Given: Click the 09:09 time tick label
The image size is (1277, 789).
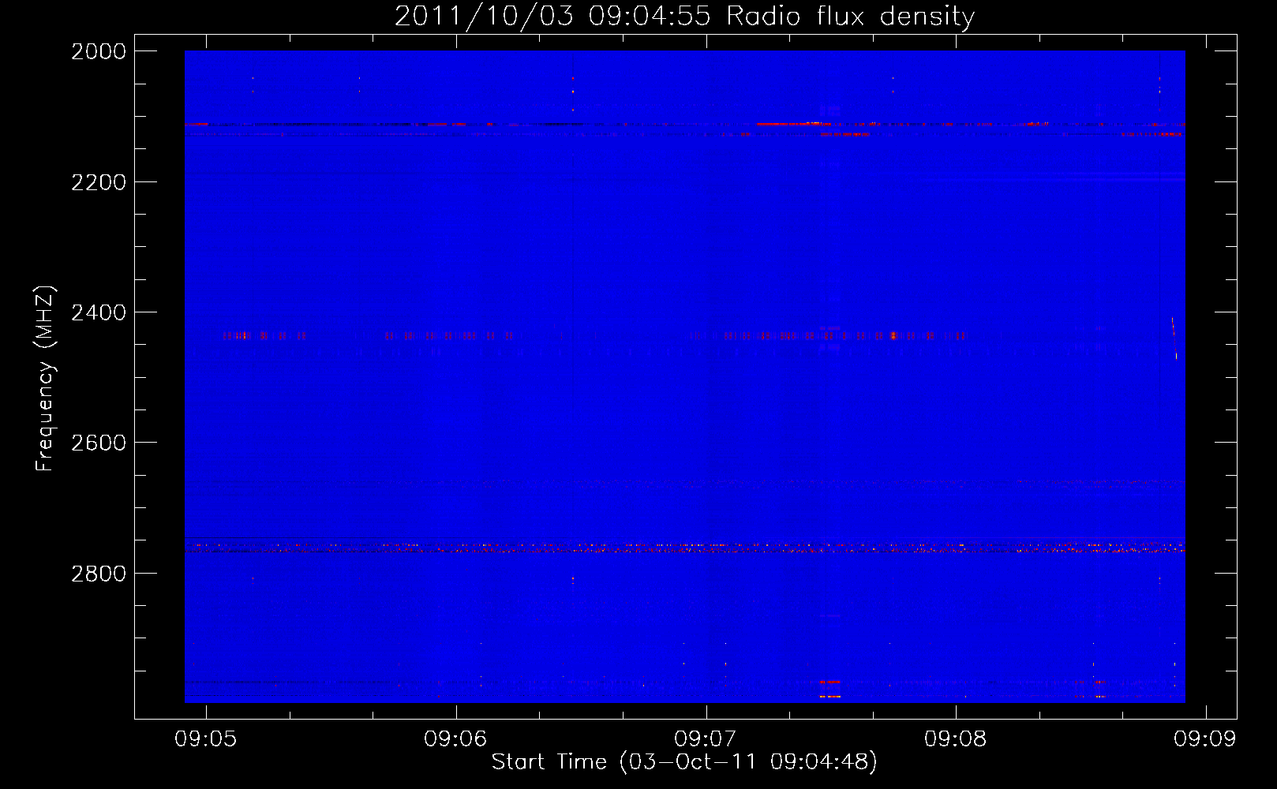Looking at the screenshot, I should click(x=1205, y=739).
